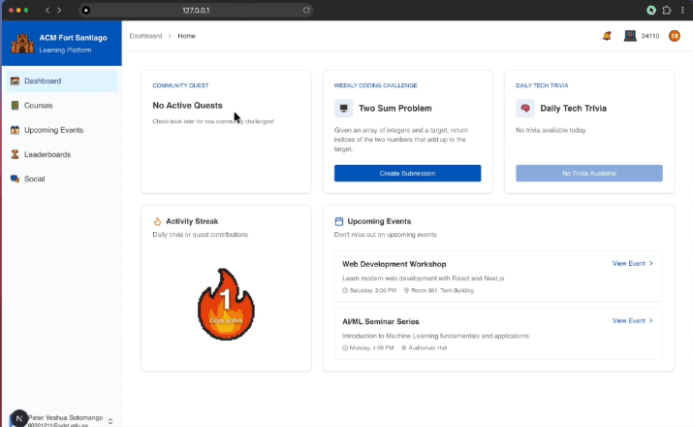Open the Dashboard sidebar item
693x427 pixels.
60,81
